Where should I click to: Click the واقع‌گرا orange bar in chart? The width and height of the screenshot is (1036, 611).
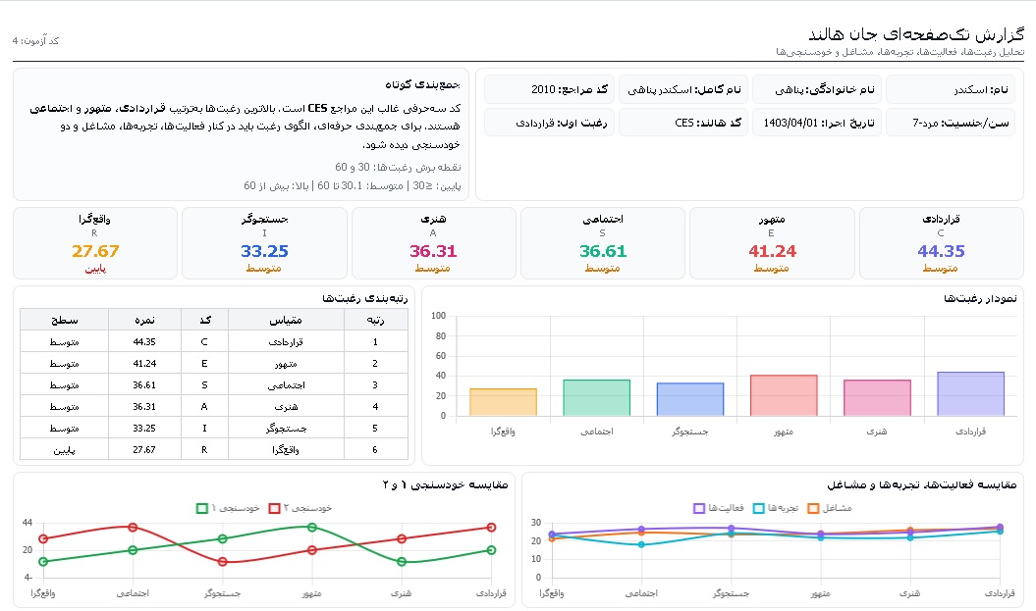tap(503, 402)
